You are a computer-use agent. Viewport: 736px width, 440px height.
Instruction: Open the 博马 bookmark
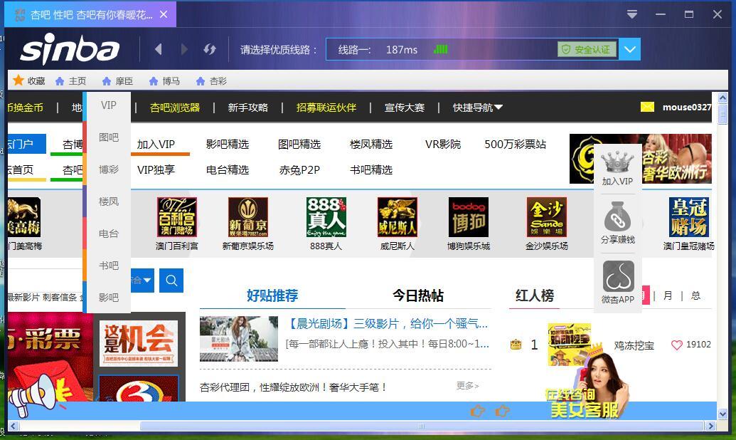164,81
